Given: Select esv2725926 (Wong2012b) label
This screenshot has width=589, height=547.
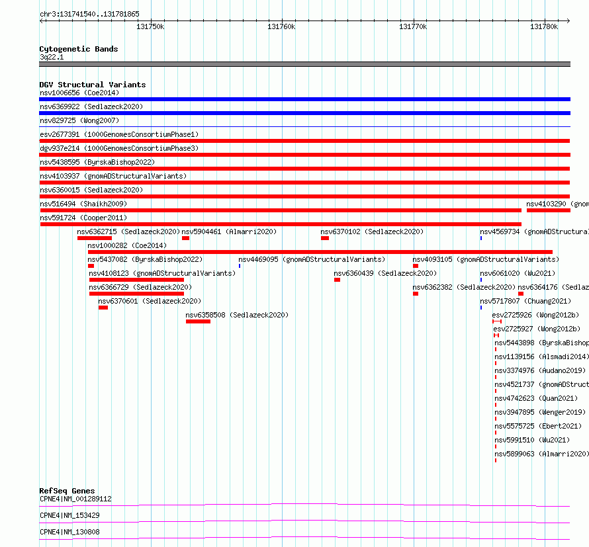Looking at the screenshot, I should [x=535, y=315].
